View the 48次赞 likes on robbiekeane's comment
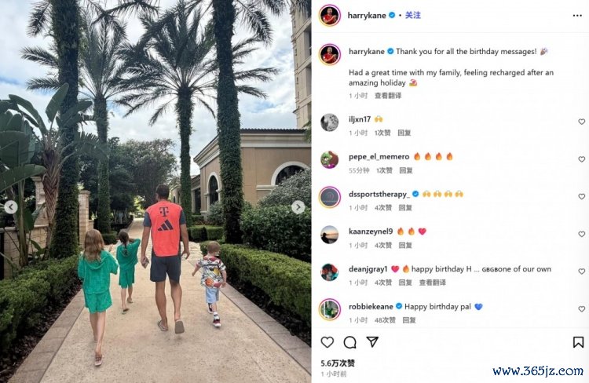The width and height of the screenshot is (589, 383). [385, 320]
